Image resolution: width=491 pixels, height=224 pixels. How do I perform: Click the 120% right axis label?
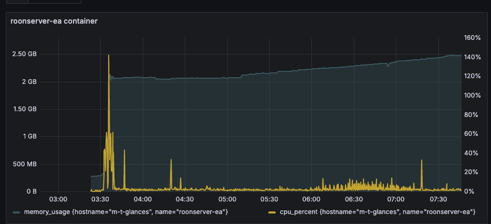point(472,76)
